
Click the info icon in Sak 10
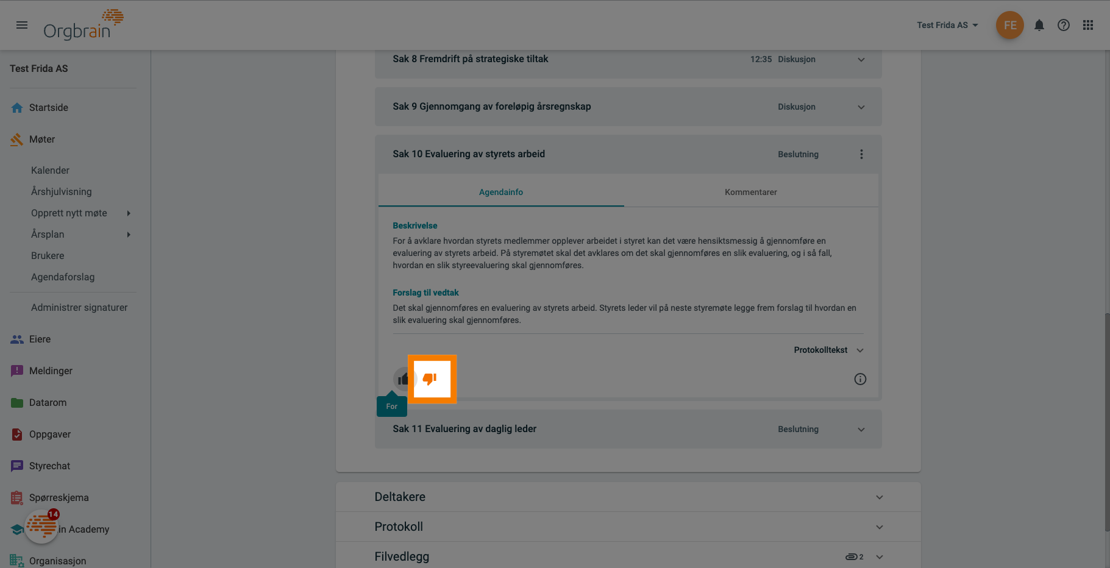point(860,379)
